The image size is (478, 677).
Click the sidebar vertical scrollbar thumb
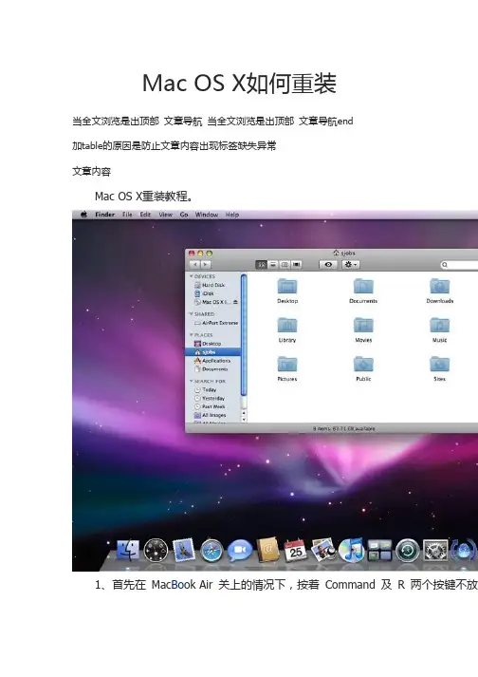[x=244, y=334]
